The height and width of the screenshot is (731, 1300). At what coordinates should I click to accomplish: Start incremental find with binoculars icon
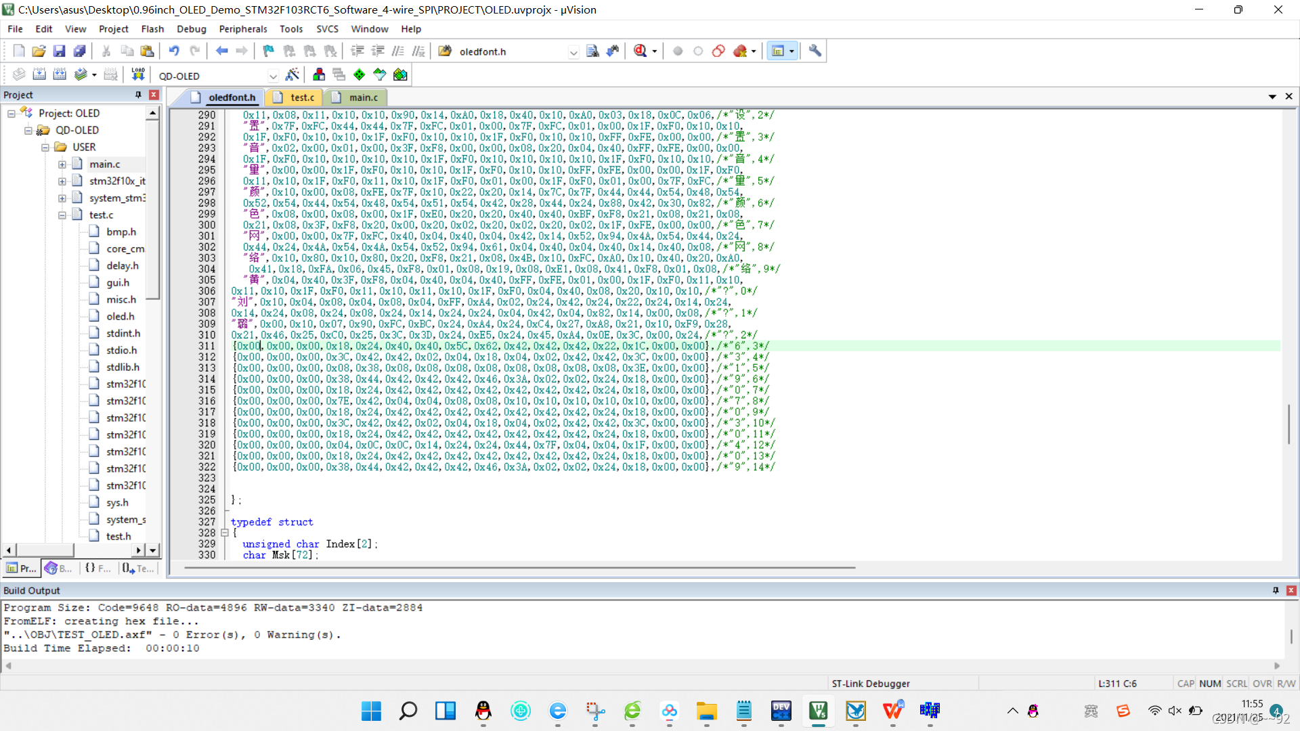(613, 51)
